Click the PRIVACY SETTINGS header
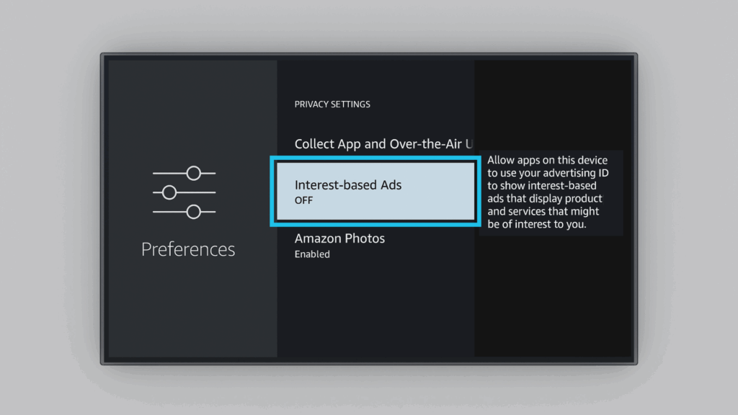The height and width of the screenshot is (415, 738). tap(332, 104)
